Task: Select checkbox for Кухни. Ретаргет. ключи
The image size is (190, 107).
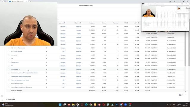Action: [x=9, y=84]
